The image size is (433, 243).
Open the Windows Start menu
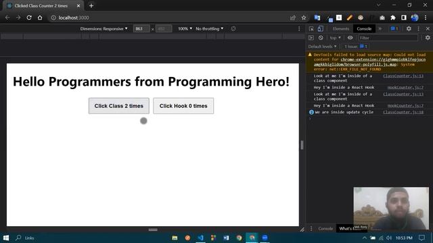6,238
